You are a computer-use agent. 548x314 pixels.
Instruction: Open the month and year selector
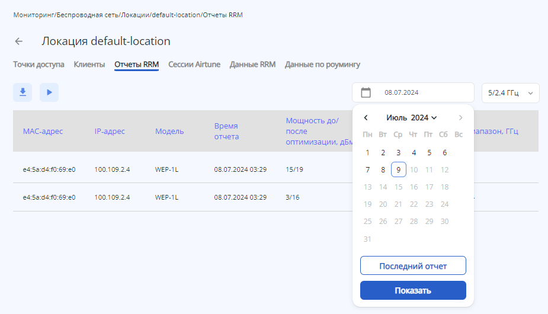pos(412,118)
